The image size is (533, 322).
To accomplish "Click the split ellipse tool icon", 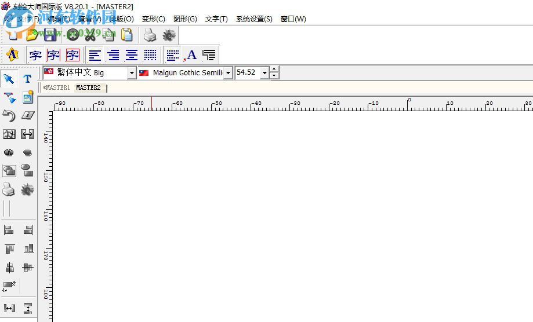I will pos(9,153).
